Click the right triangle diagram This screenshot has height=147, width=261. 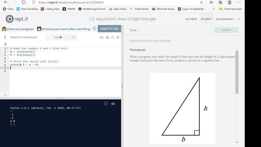pyautogui.click(x=182, y=108)
